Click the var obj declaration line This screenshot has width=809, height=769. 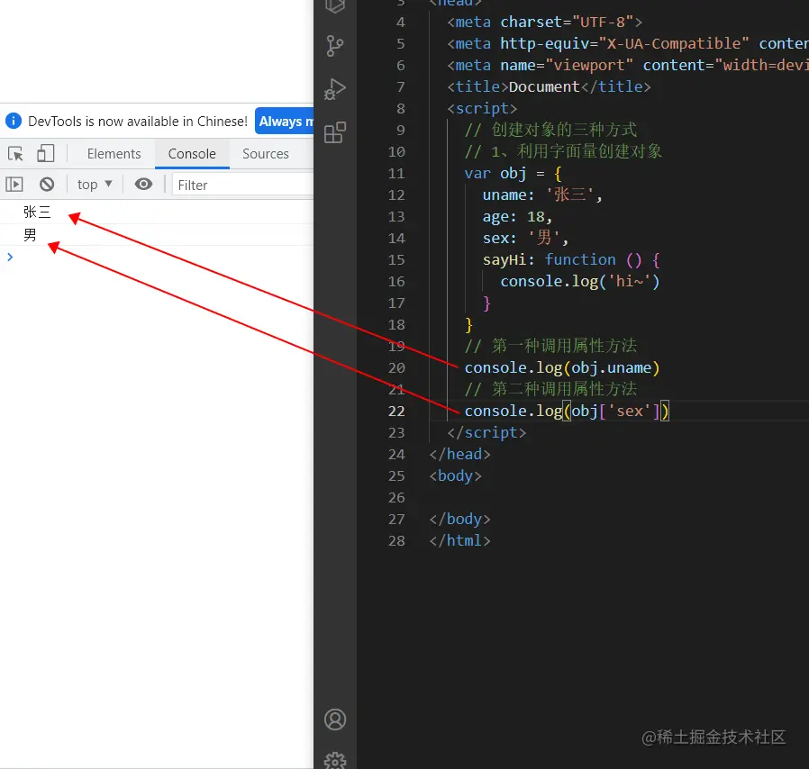pos(513,173)
